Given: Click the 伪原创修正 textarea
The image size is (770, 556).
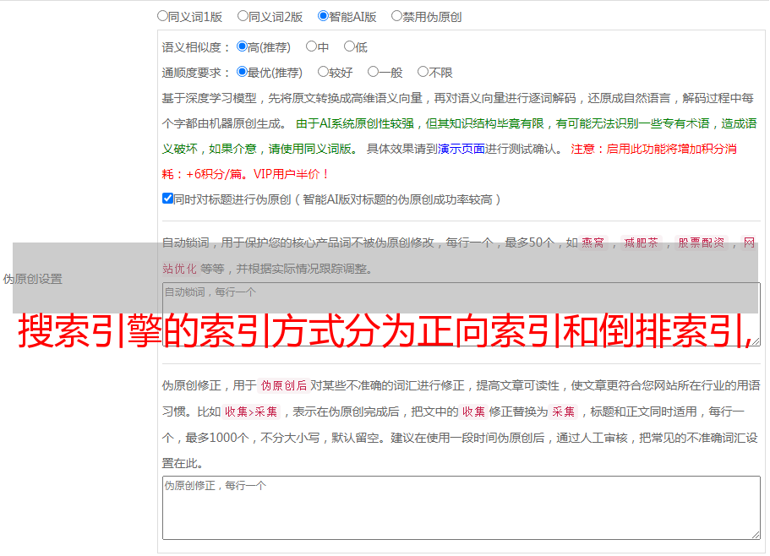Looking at the screenshot, I should (x=461, y=508).
